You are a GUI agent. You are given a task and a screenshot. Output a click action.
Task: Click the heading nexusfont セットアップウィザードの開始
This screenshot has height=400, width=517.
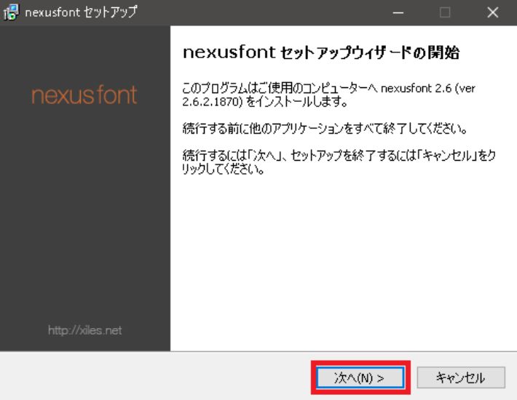pyautogui.click(x=321, y=52)
